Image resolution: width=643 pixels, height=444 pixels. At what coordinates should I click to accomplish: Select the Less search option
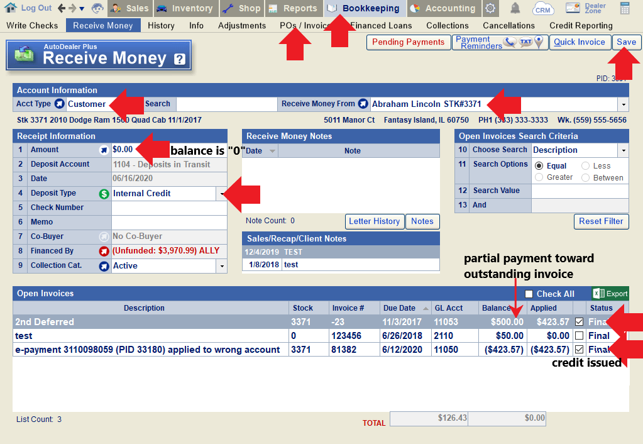click(x=585, y=166)
